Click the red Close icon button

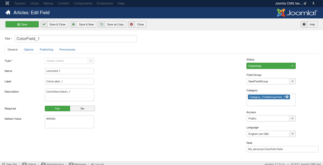tap(132, 24)
